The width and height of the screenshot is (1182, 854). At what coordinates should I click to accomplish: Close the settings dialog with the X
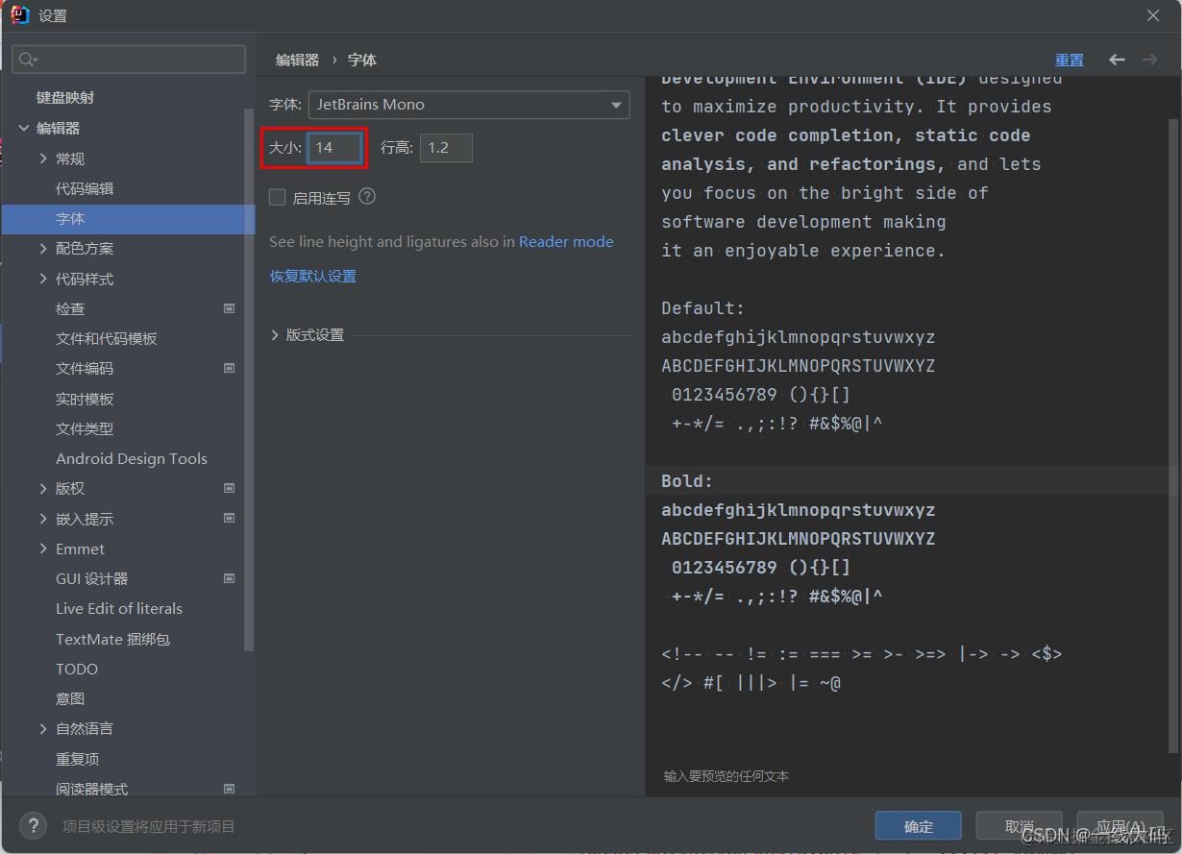point(1153,15)
